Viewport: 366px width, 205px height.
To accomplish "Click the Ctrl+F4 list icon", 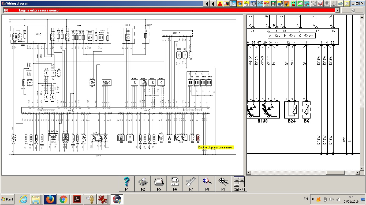I will coord(239,184).
